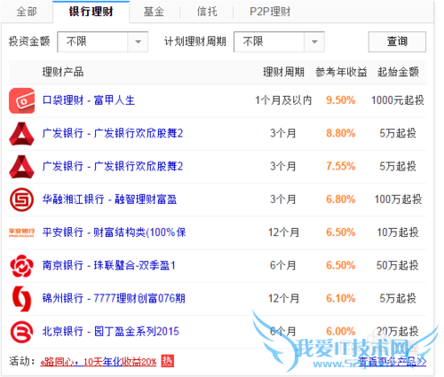Click the 计划理财周期 不限 combo box field
The image size is (444, 377).
279,42
